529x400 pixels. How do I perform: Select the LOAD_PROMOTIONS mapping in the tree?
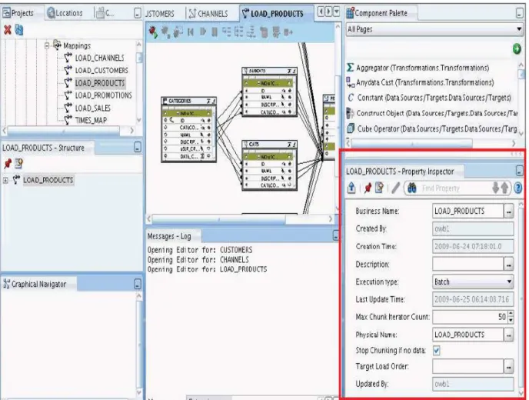[103, 95]
